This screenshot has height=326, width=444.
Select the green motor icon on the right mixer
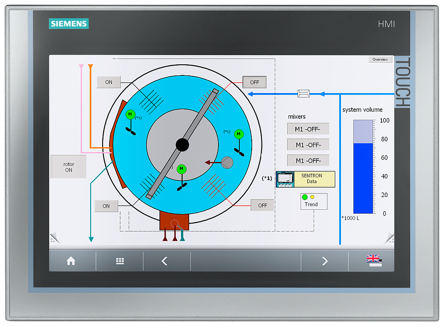point(238,133)
